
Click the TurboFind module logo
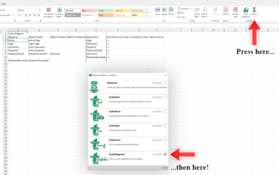click(x=96, y=101)
